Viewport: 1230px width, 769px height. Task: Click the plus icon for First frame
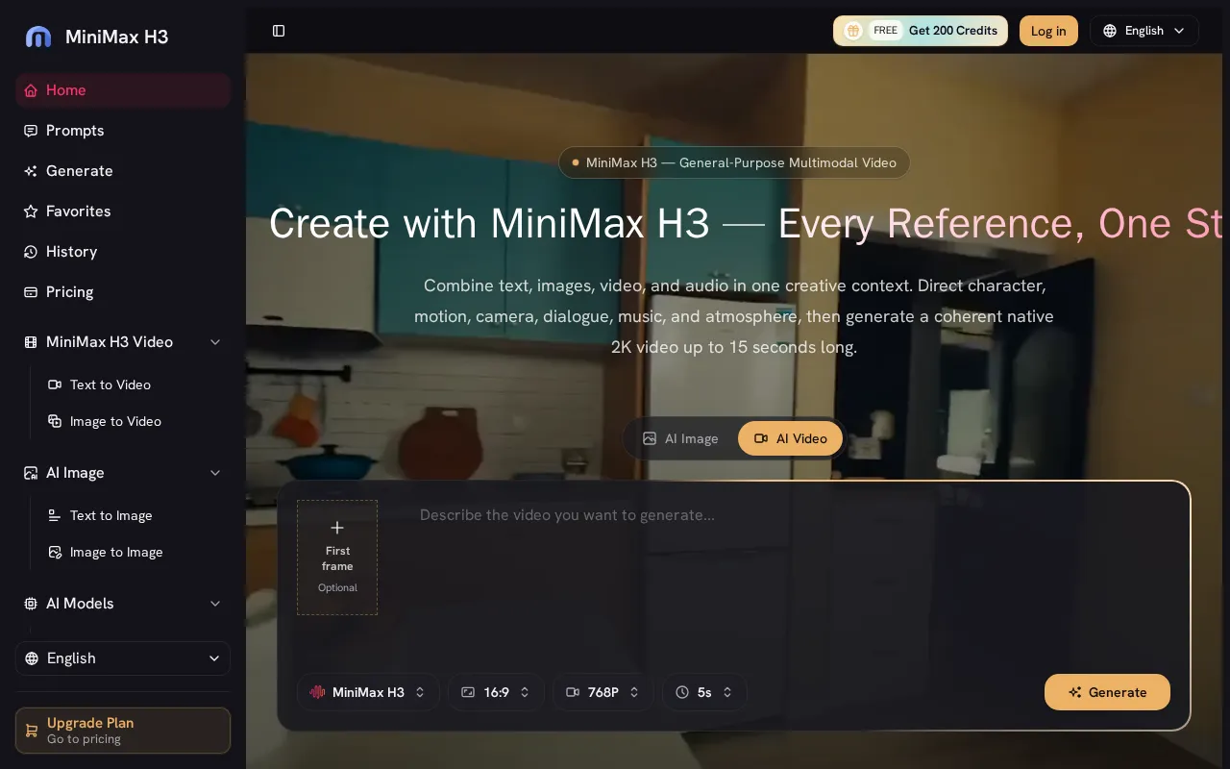pyautogui.click(x=337, y=528)
